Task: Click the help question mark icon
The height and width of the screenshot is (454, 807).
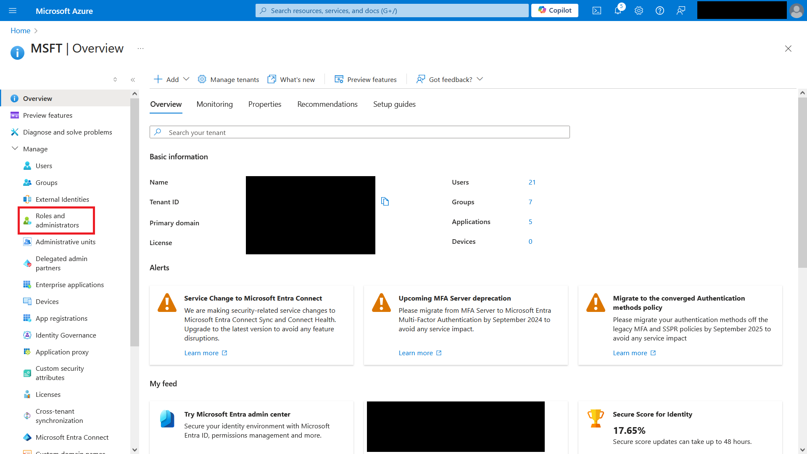Action: 660,11
